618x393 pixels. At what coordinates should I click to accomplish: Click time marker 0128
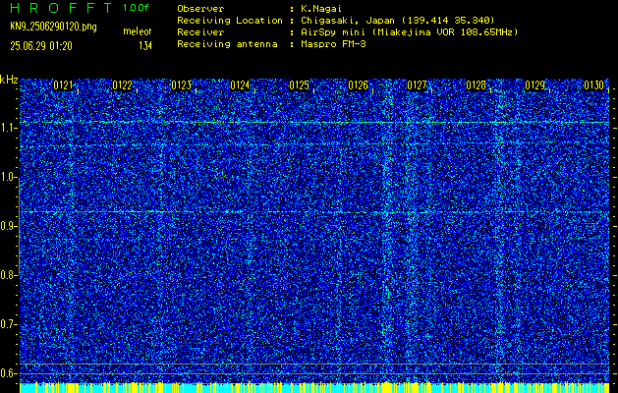coord(477,85)
